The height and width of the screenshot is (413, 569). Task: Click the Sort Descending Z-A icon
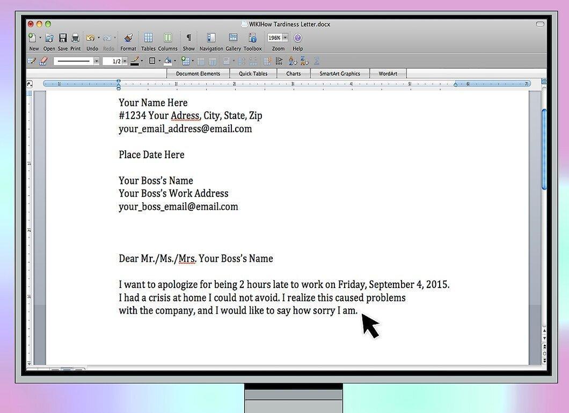(304, 61)
